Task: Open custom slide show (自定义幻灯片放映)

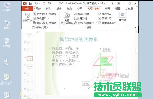Action: (45, 23)
